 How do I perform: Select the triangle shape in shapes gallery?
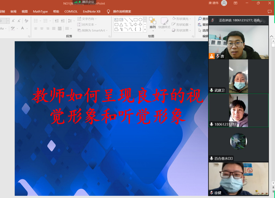coord(121,25)
